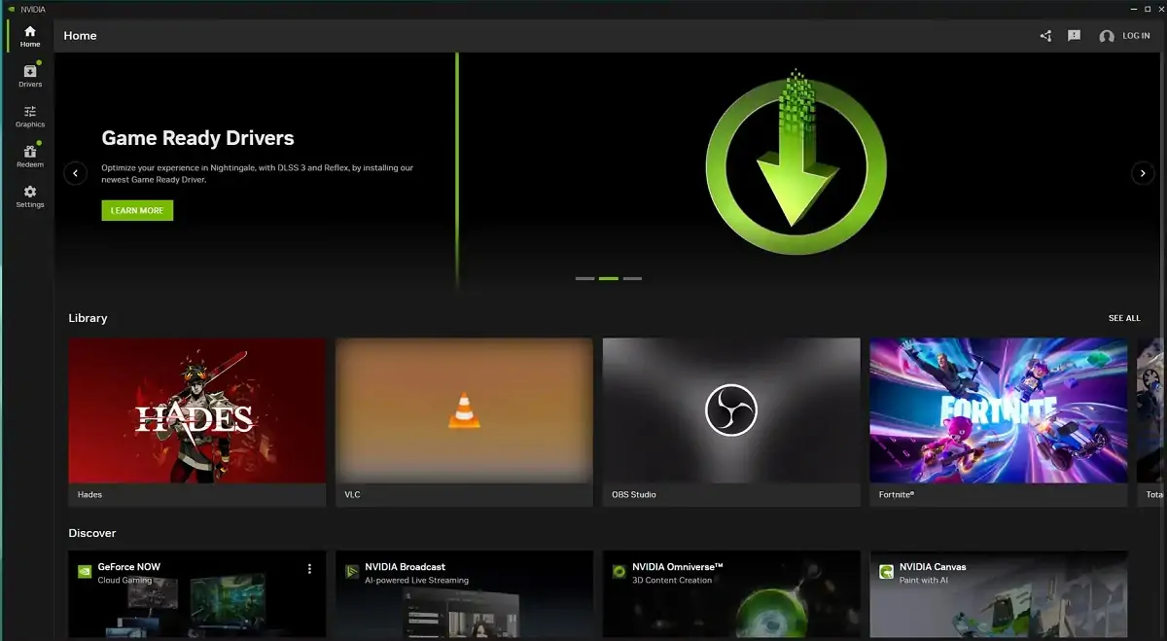Click the NVIDIA logo in title bar
1167x641 pixels.
click(x=10, y=9)
